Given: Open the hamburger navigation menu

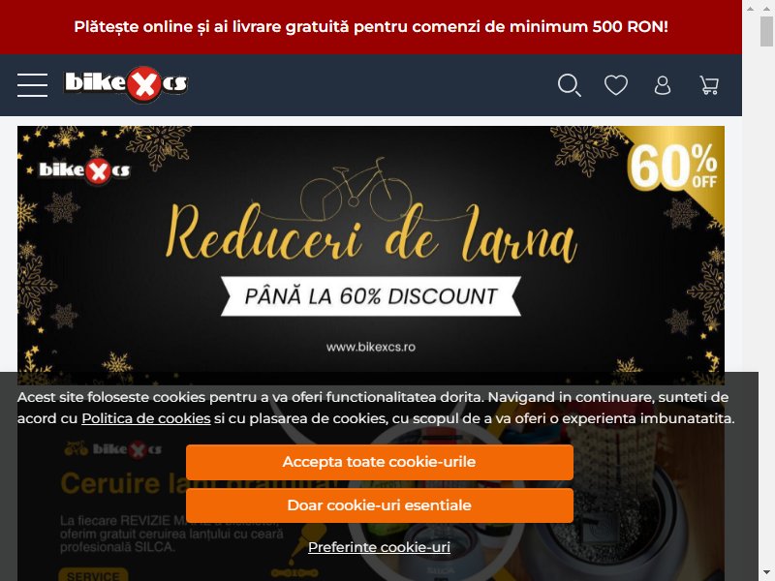Looking at the screenshot, I should 32,85.
